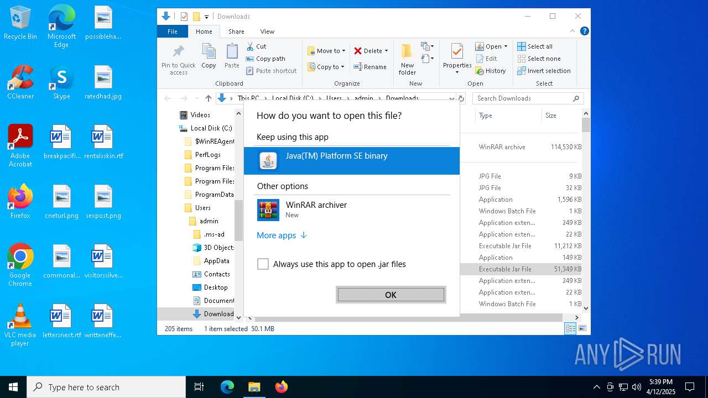Open CCleaner desktop shortcut

(20, 83)
